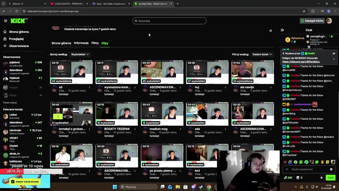
Task: Play the 'po prostu piekny' clip thumbnail
Action: [x=162, y=155]
